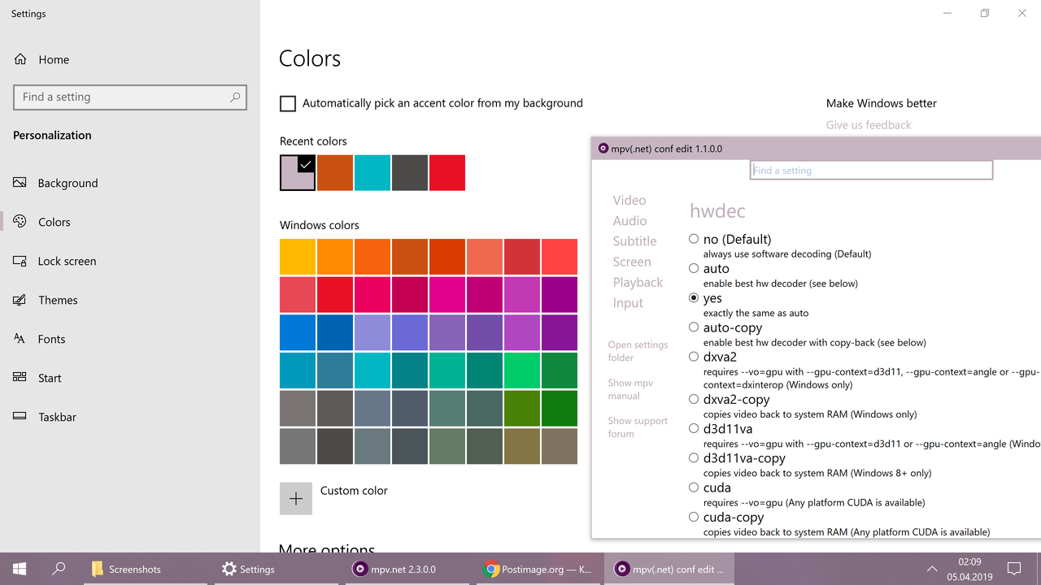Pick the red recent color swatch
Viewport: 1041px width, 585px height.
click(447, 173)
